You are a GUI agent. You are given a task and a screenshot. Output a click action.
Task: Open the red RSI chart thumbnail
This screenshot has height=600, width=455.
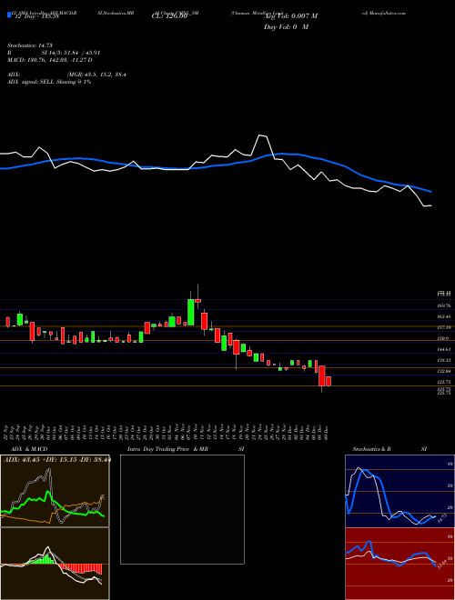pos(399,564)
